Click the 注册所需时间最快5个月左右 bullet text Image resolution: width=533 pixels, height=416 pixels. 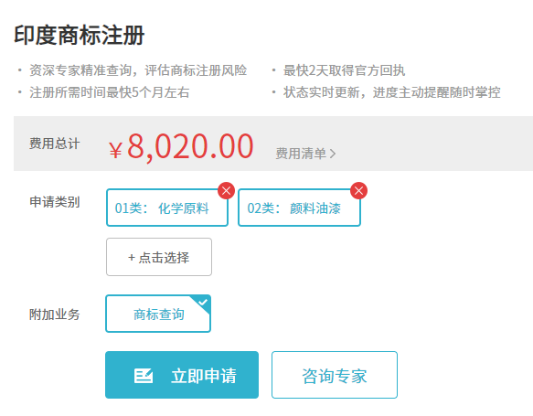click(x=110, y=92)
